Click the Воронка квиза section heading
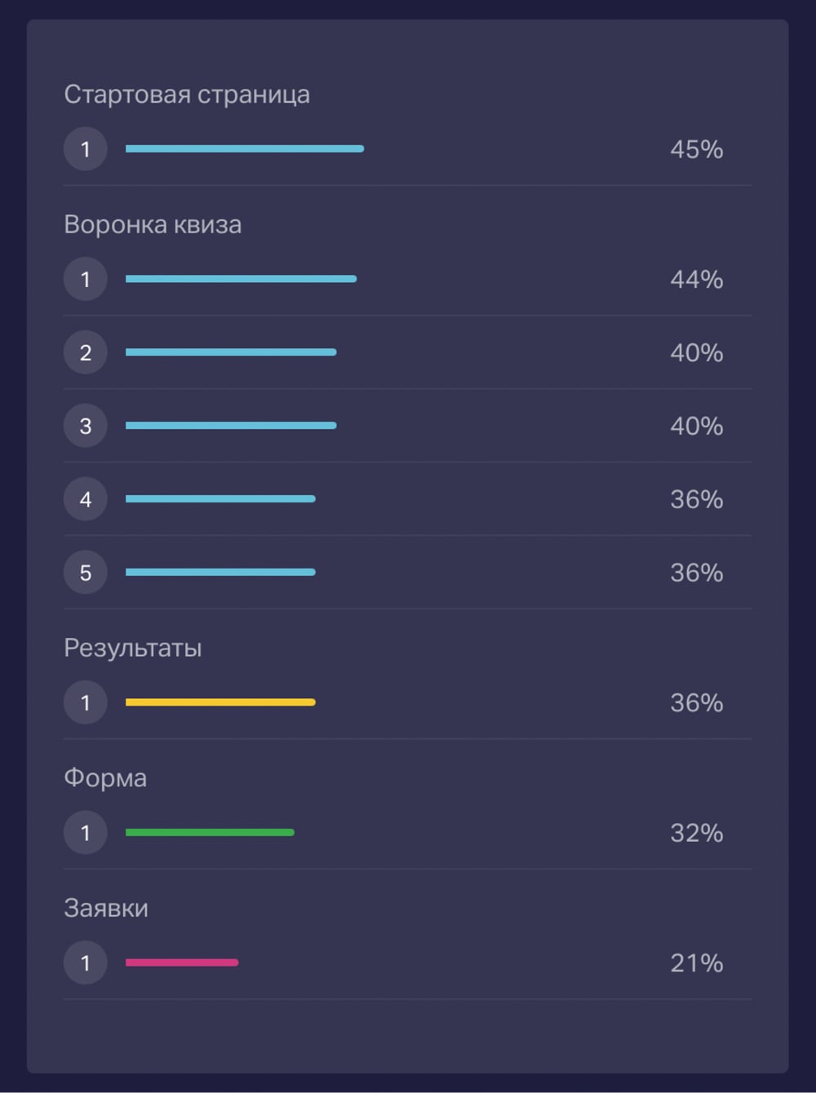 coord(153,224)
